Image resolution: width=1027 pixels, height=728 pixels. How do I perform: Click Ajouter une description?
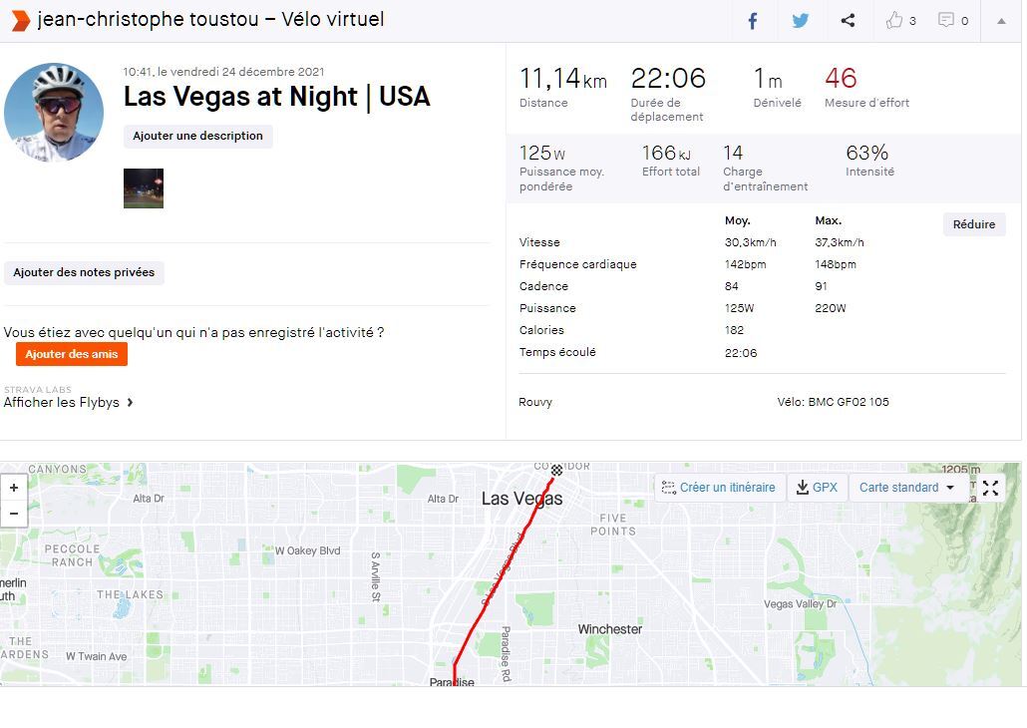pyautogui.click(x=197, y=137)
